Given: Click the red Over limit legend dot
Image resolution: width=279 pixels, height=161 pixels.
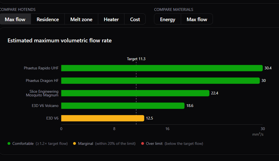Looking at the screenshot, I should tap(143, 143).
